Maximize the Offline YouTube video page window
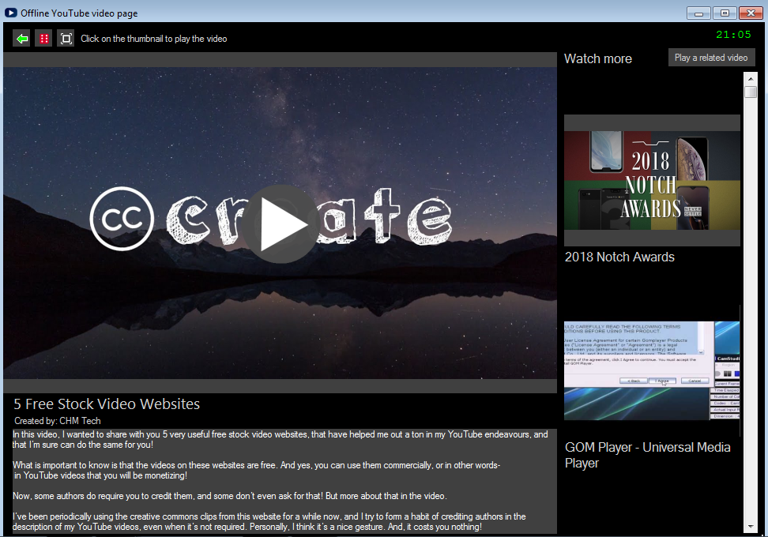 [724, 13]
